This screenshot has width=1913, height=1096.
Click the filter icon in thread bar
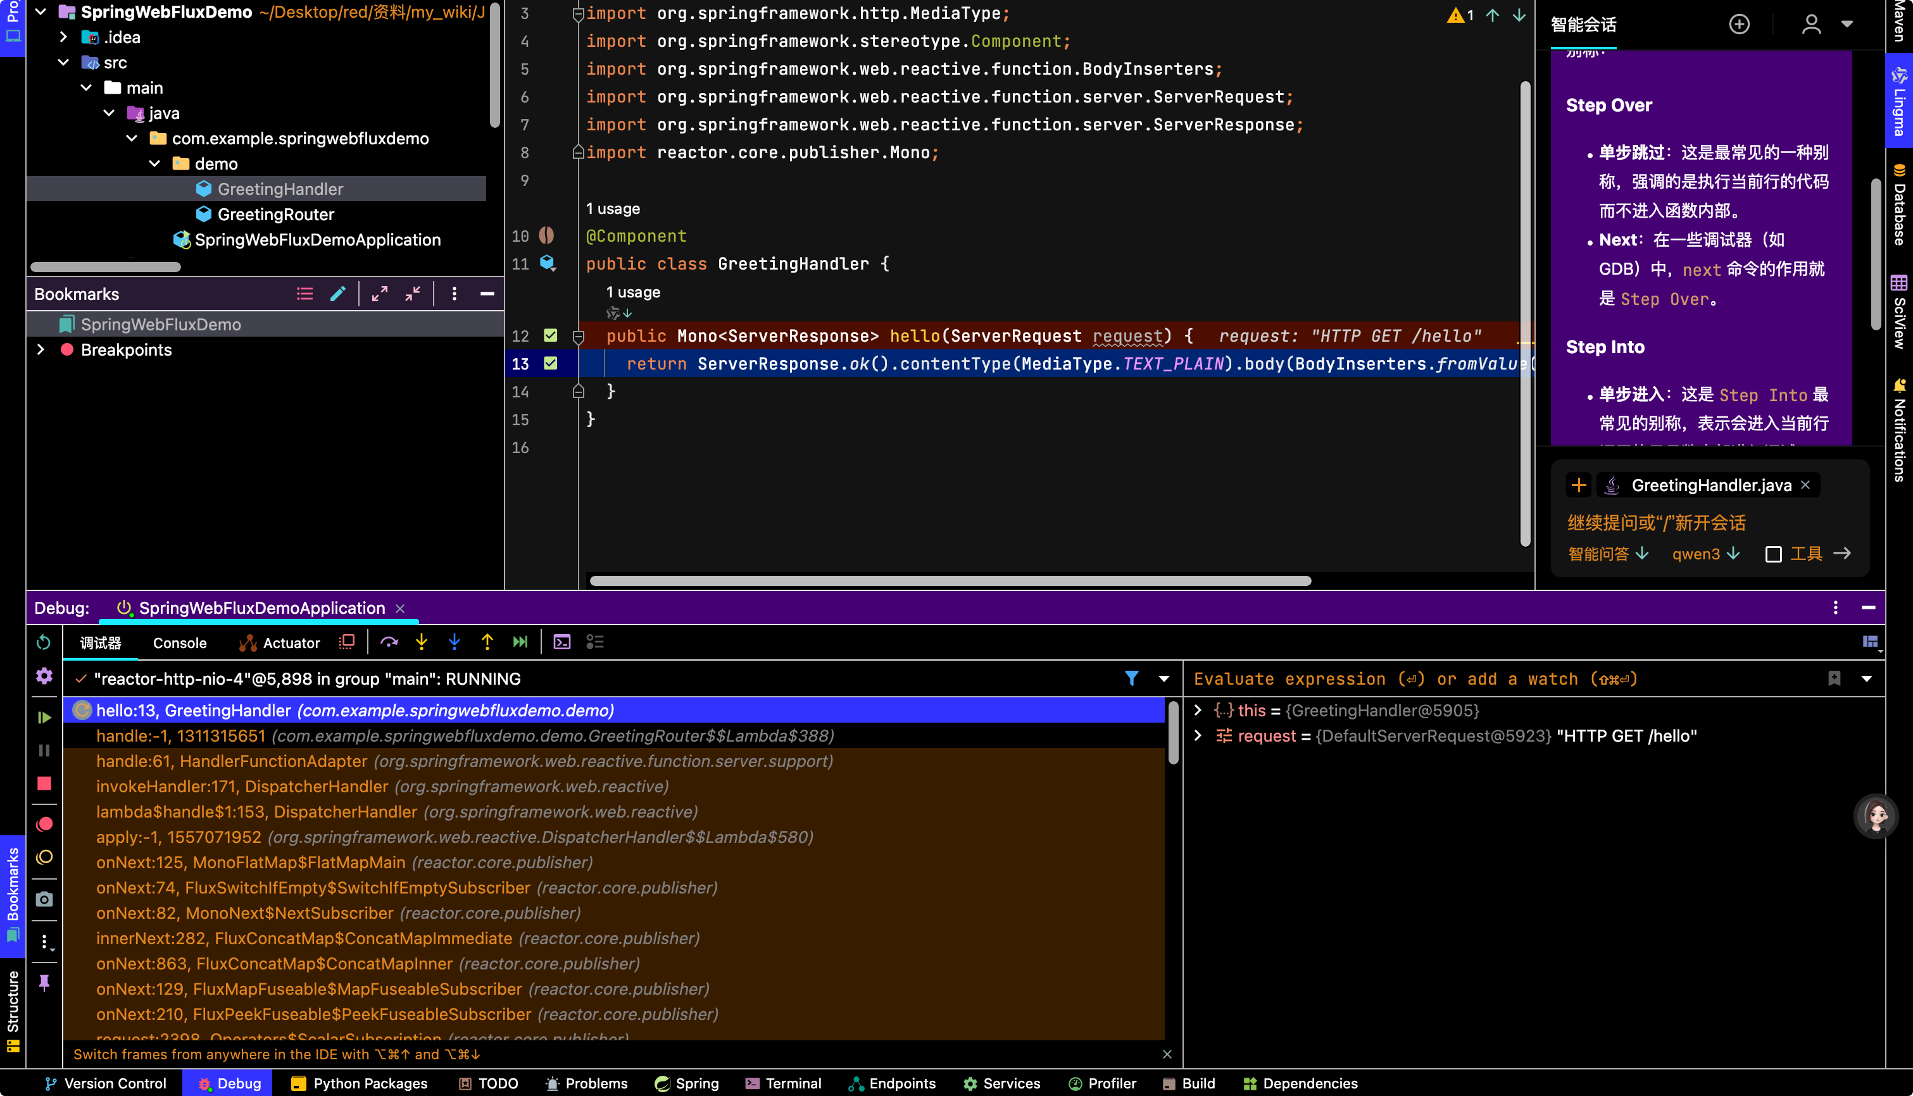coord(1131,678)
